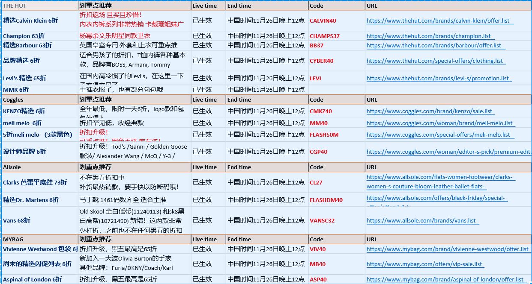The width and height of the screenshot is (532, 284).
Task: Click the 5折meli melo (3款黑色) cell
Action: (40, 135)
